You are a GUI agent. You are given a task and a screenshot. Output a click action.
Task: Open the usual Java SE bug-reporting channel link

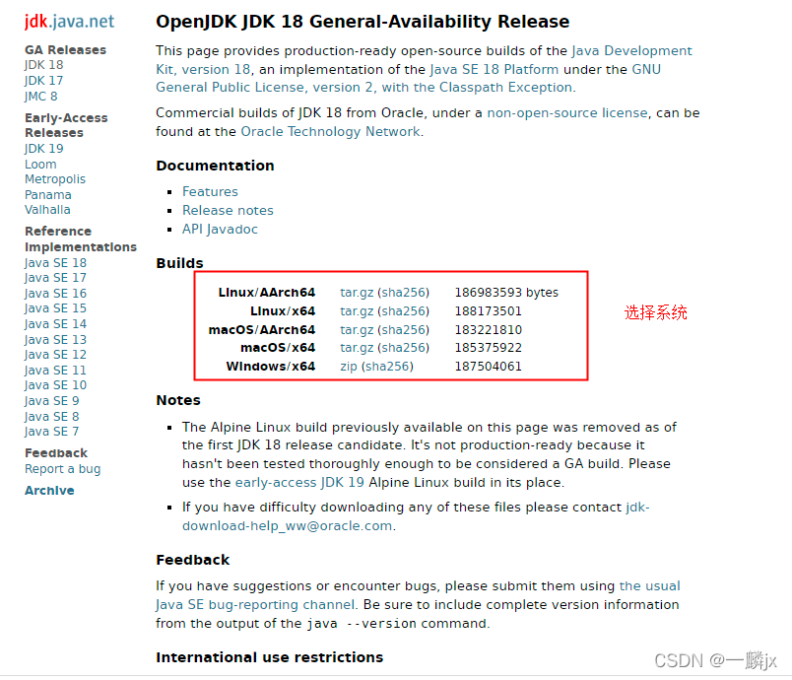418,595
